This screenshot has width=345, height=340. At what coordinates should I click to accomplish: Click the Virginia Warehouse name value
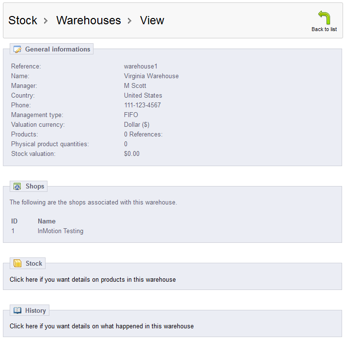(x=151, y=76)
